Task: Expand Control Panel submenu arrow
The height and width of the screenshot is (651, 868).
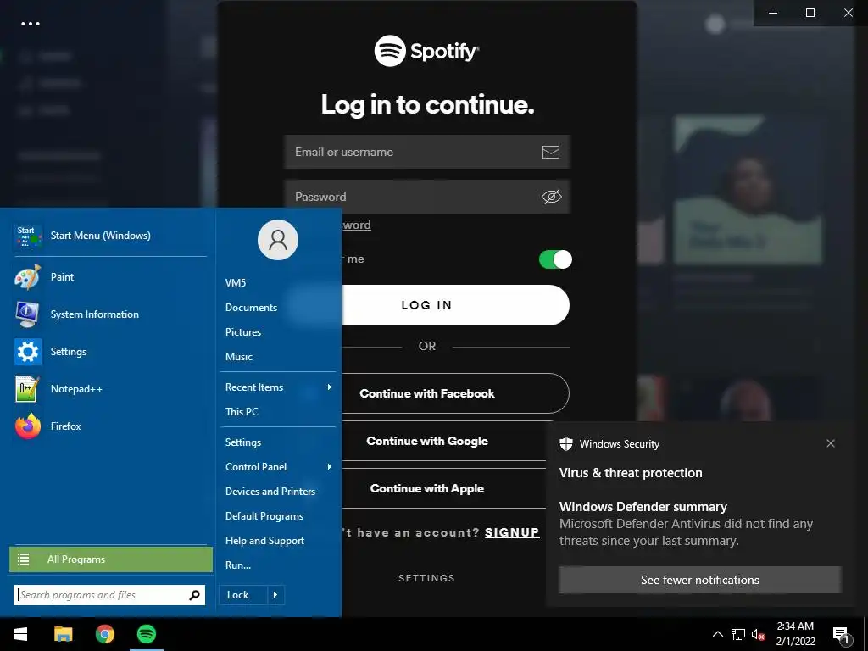Action: (x=330, y=467)
